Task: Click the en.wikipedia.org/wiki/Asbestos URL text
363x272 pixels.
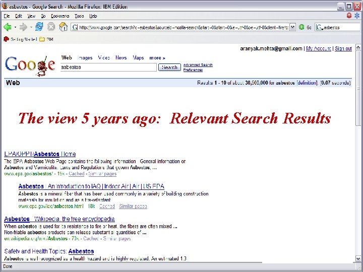Action: pos(36,238)
